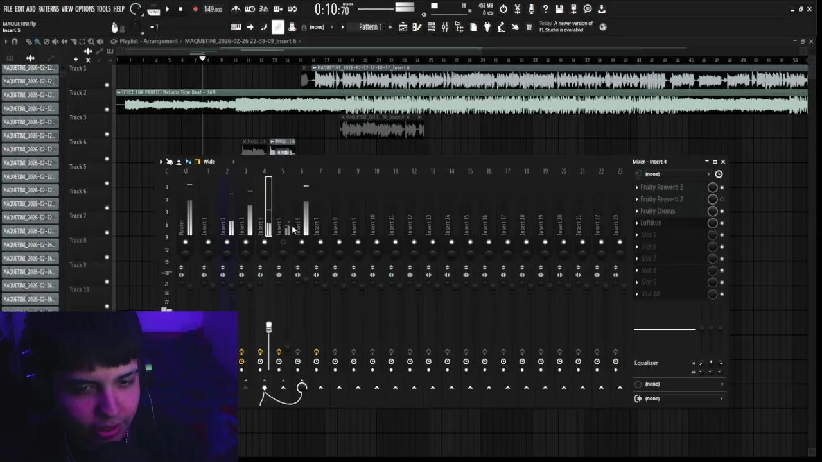Open the microphone recording icon

pyautogui.click(x=531, y=9)
